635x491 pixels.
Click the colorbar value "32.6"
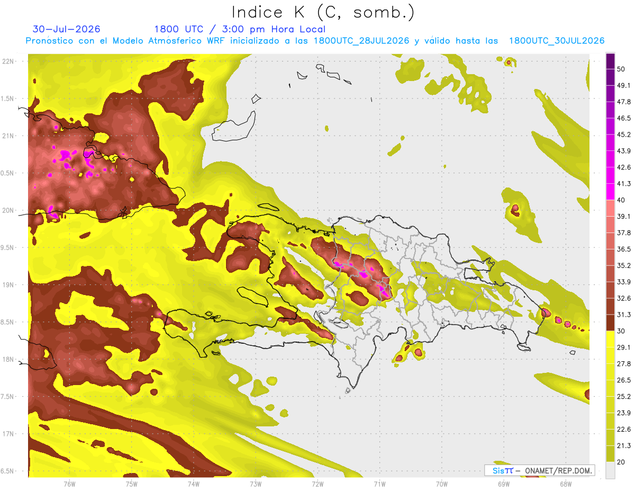click(624, 298)
